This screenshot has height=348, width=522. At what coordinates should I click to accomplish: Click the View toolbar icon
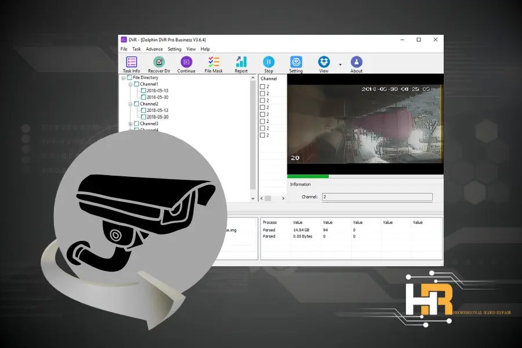pyautogui.click(x=324, y=64)
